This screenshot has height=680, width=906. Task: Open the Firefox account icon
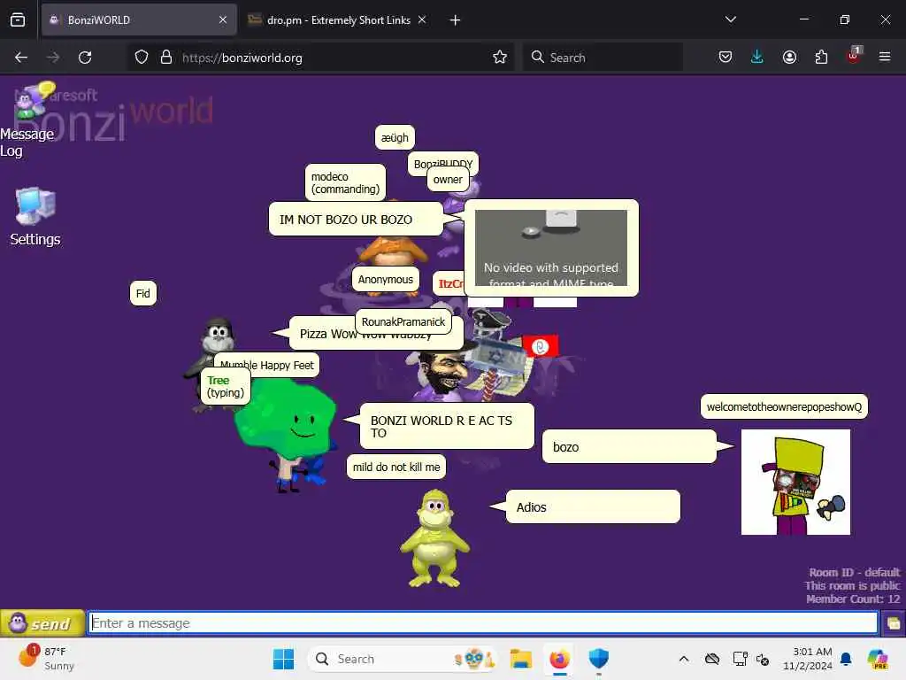coord(789,58)
